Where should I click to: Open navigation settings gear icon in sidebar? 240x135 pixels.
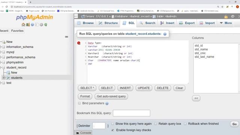click(x=41, y=24)
